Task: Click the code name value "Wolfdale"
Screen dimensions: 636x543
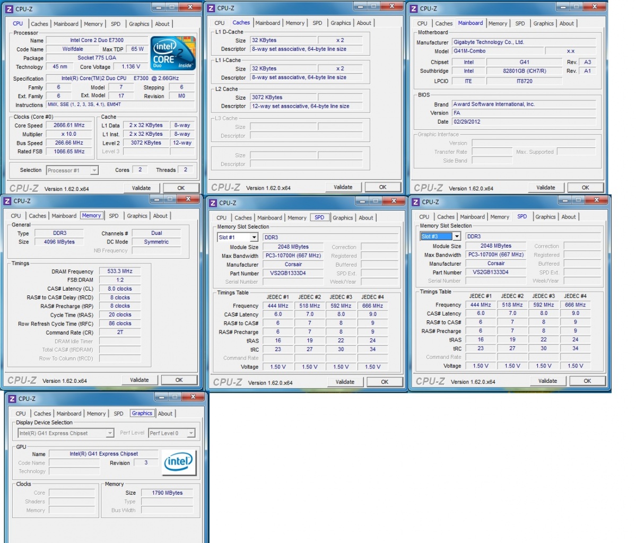Action: [x=73, y=49]
